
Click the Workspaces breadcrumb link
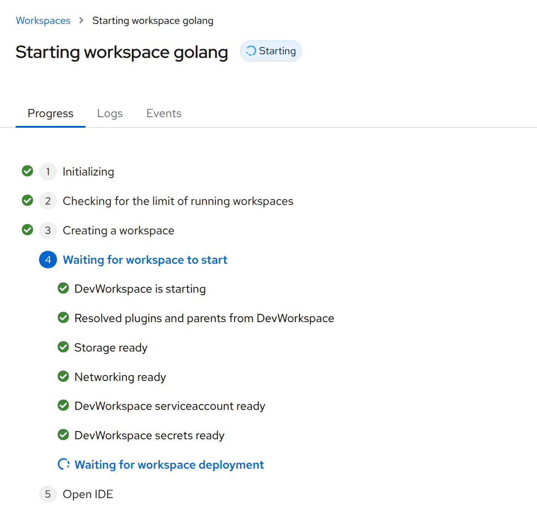(43, 21)
